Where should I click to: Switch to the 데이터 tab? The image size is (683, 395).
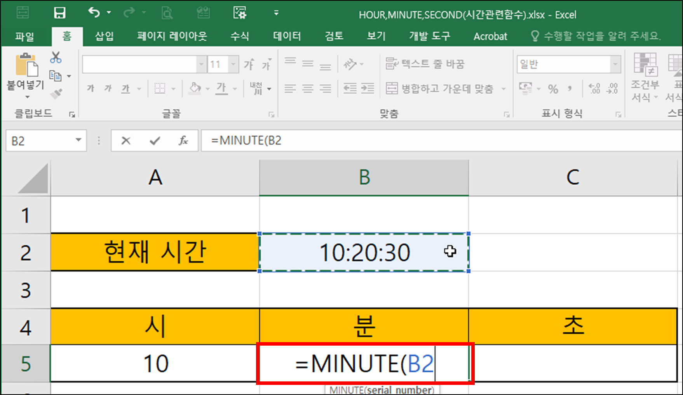287,36
